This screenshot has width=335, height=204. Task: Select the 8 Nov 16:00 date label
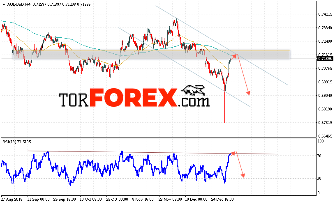[x=143, y=199]
